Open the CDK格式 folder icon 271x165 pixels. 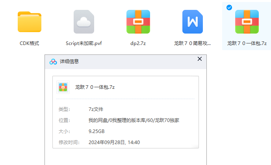(x=30, y=22)
